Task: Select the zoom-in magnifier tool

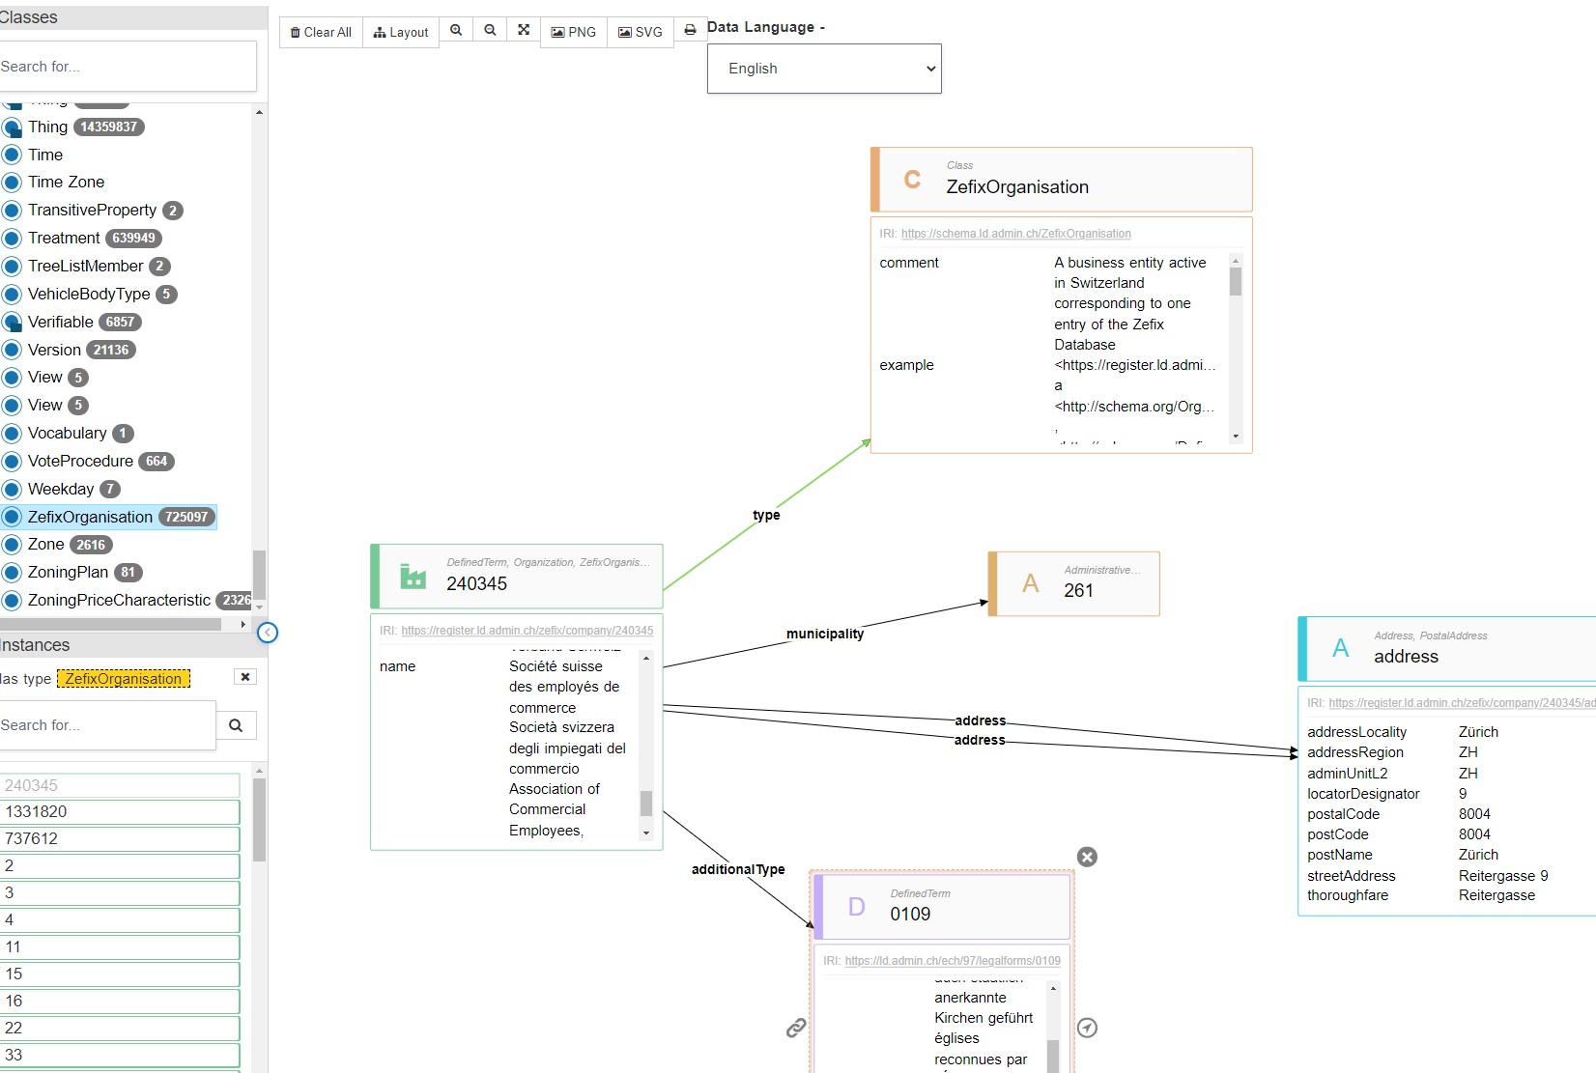Action: coord(456,30)
